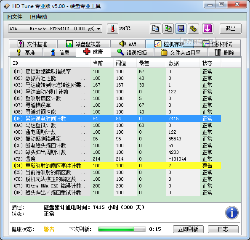The width and height of the screenshot is (250, 240).
Task: Select the 健康 tab
Action: [x=93, y=52]
